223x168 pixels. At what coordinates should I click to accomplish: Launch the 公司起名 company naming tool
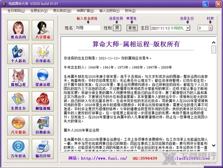(x=43, y=54)
